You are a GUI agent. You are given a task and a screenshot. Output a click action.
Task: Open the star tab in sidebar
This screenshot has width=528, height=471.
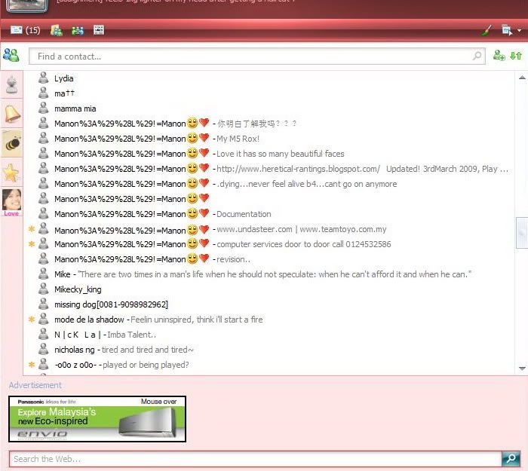tap(12, 173)
